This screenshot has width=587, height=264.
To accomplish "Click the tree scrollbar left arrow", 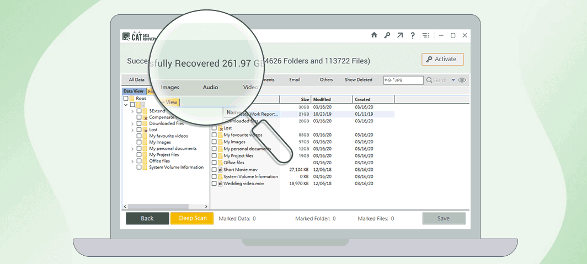I will 125,207.
